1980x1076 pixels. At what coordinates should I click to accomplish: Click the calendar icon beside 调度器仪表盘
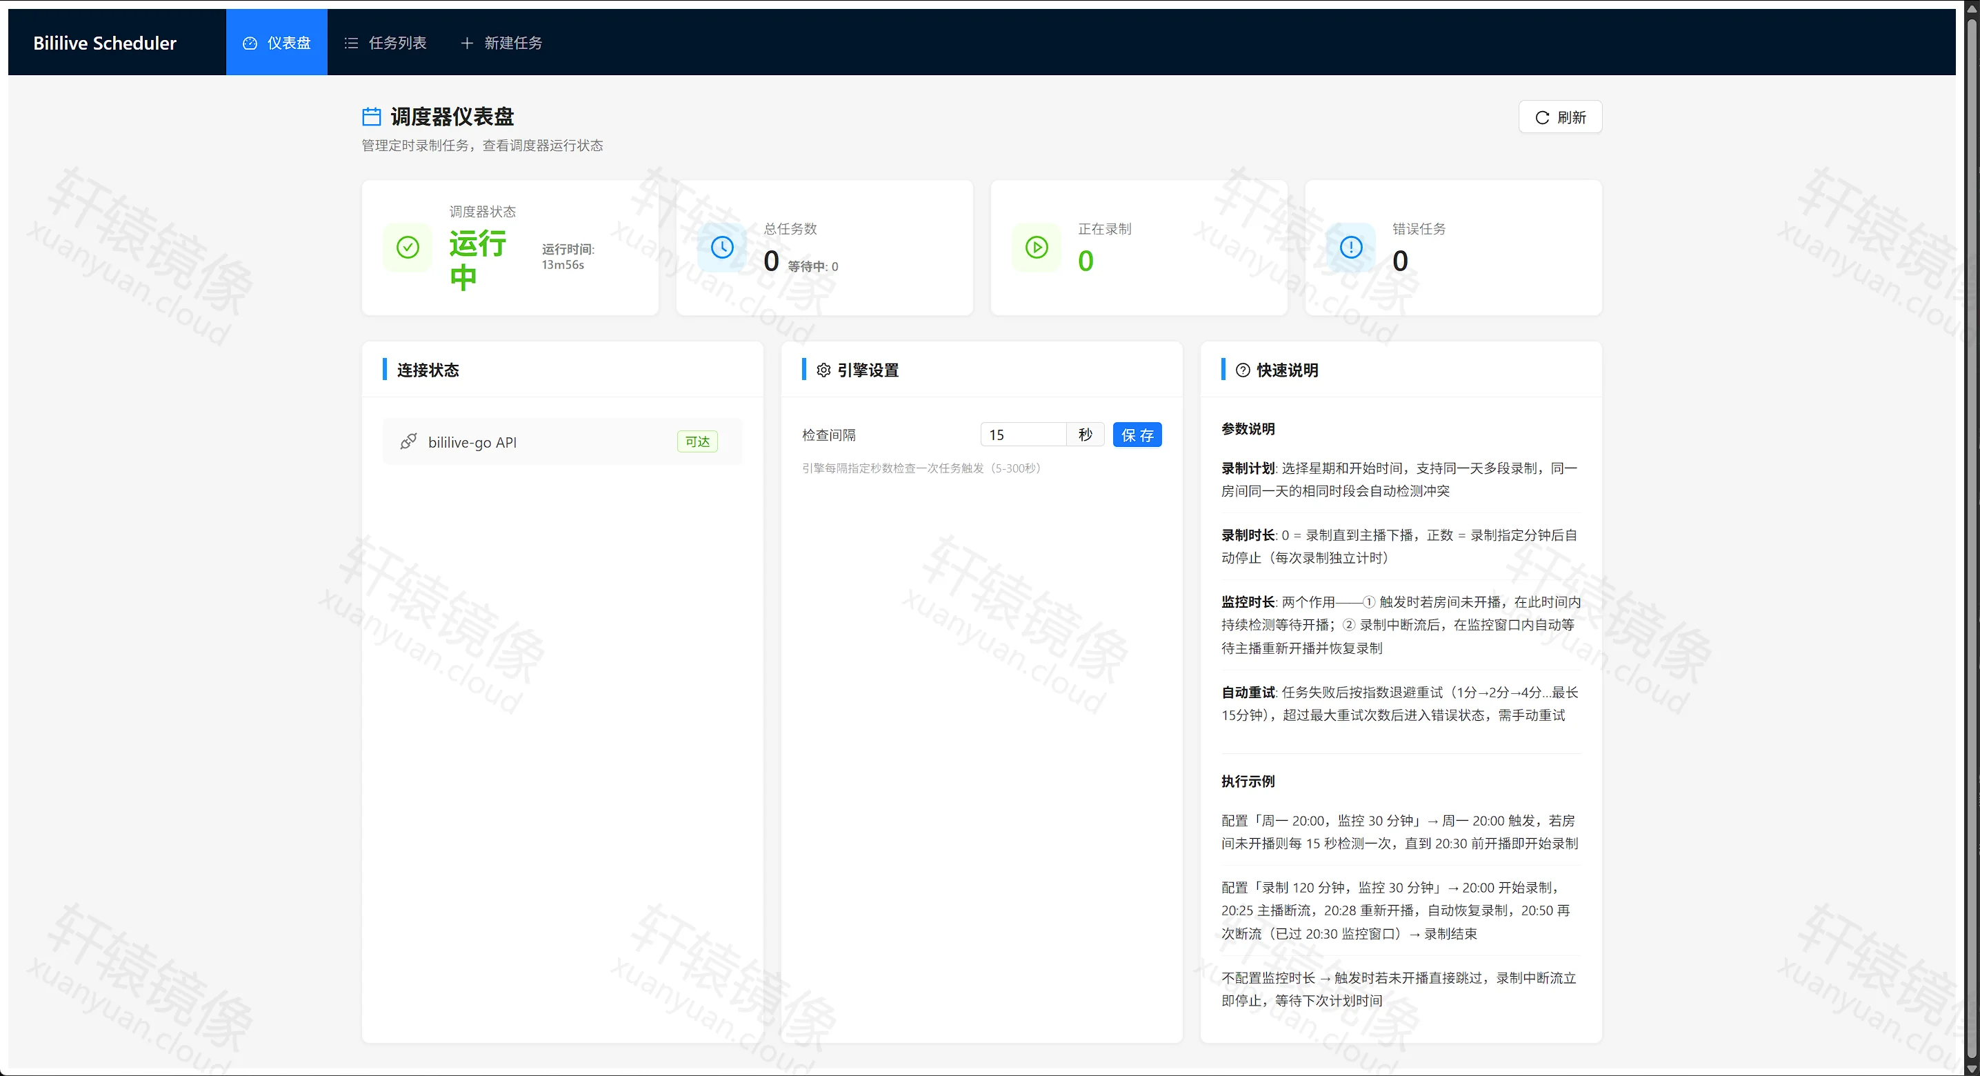[372, 117]
